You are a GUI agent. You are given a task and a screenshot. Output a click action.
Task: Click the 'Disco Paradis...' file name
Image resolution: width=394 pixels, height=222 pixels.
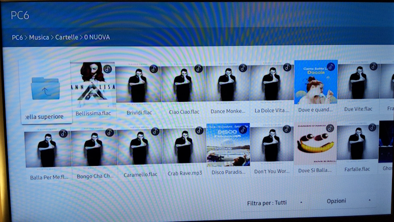coord(229,172)
